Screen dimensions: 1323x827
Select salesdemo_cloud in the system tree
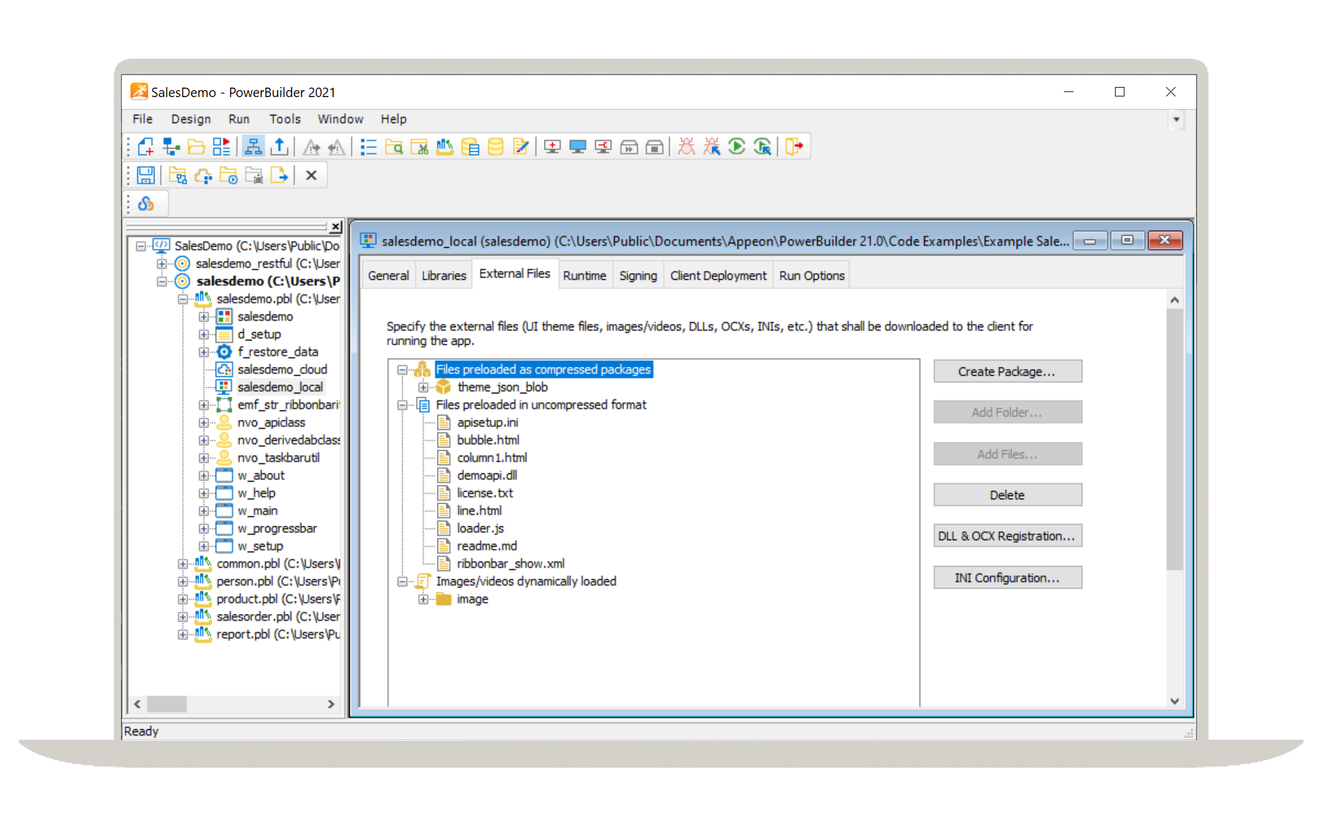coord(282,369)
